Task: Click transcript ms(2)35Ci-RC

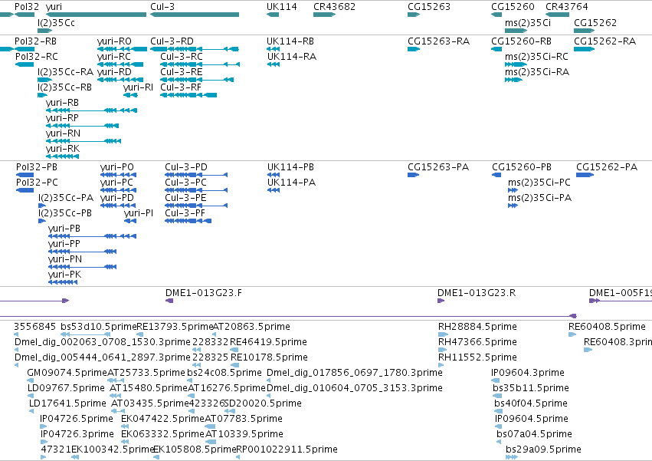Action: tap(516, 64)
